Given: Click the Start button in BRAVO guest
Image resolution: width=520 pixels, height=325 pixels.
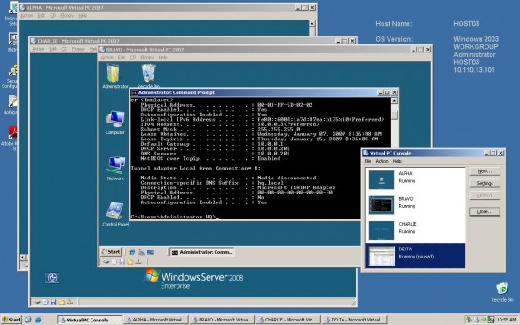Looking at the screenshot, I should tap(111, 252).
